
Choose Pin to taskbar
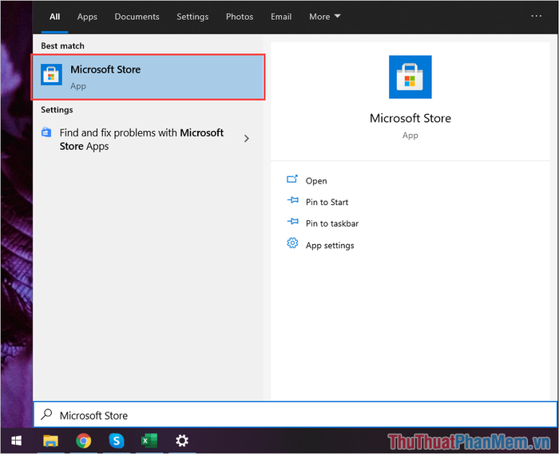point(332,223)
